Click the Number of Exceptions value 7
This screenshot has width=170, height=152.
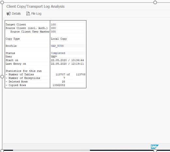pos(64,78)
